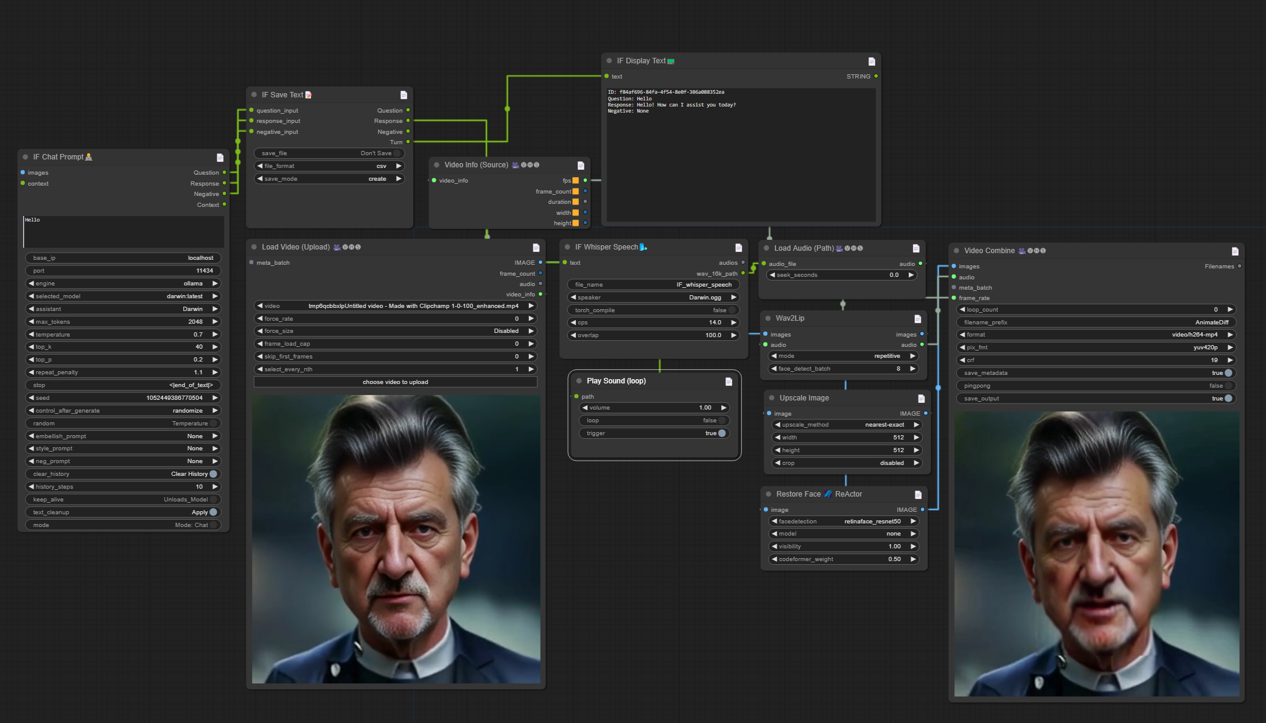This screenshot has height=723, width=1266.
Task: Collapse Restore Face ReActor node dot
Action: click(769, 494)
